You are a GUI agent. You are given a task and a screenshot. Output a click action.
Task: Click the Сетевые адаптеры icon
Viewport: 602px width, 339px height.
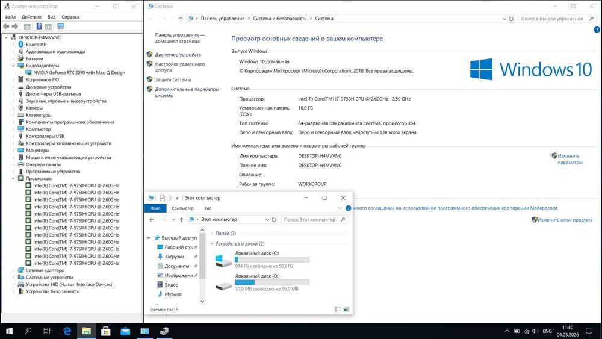click(x=21, y=270)
